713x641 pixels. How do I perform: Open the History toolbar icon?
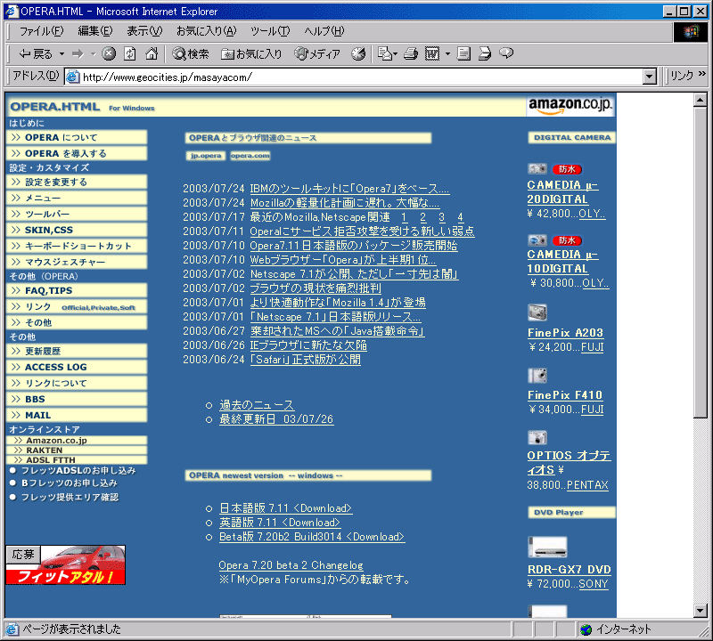click(x=358, y=54)
